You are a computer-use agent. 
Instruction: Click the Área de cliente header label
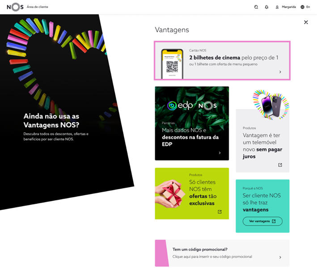(38, 7)
